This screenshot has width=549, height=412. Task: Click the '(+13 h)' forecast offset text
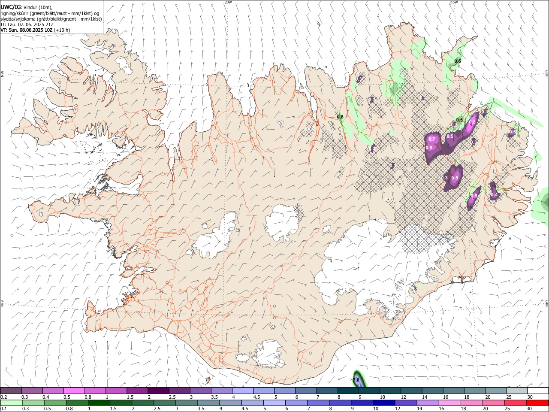pos(62,30)
